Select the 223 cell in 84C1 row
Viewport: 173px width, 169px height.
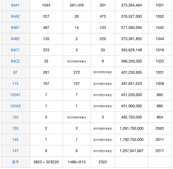point(46,50)
